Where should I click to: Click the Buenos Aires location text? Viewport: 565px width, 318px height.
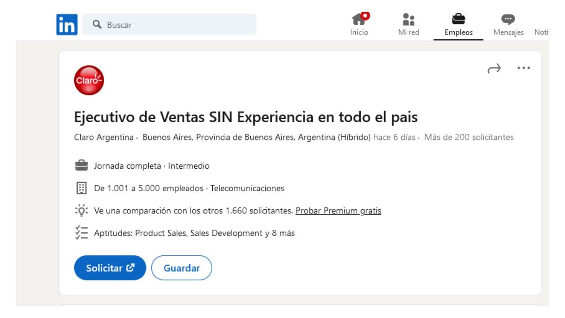(256, 137)
